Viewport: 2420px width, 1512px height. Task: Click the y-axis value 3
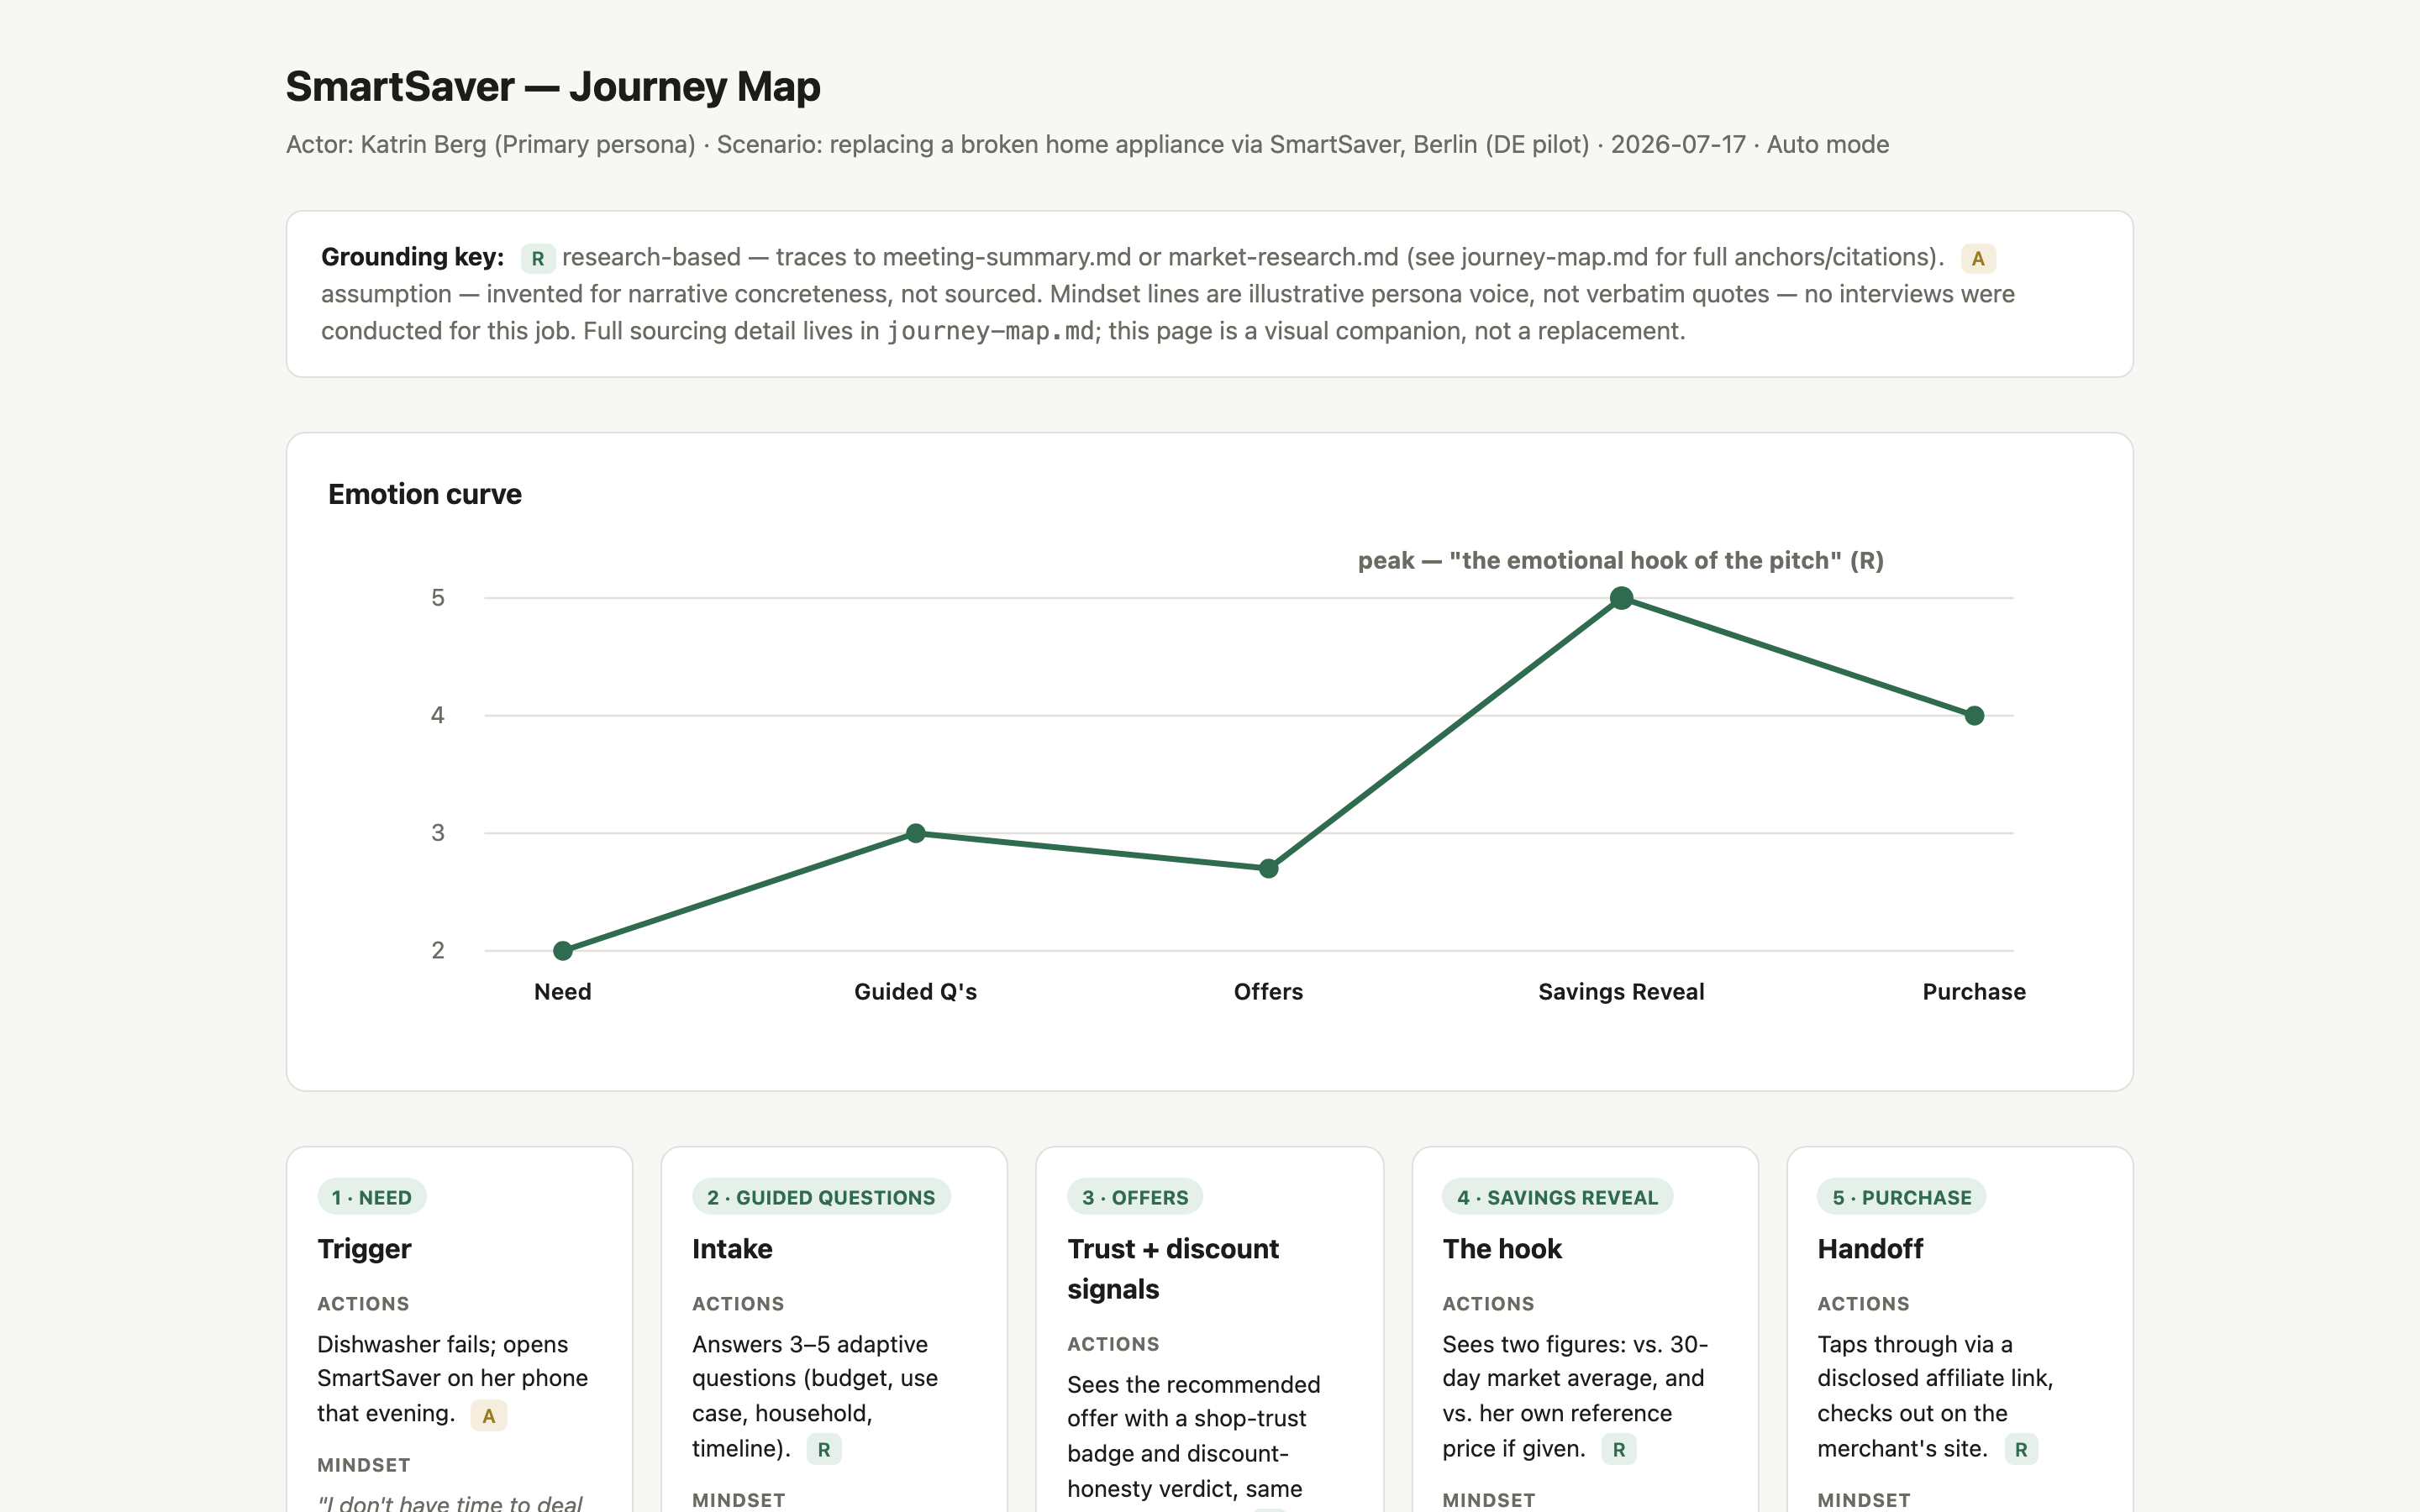pyautogui.click(x=438, y=833)
